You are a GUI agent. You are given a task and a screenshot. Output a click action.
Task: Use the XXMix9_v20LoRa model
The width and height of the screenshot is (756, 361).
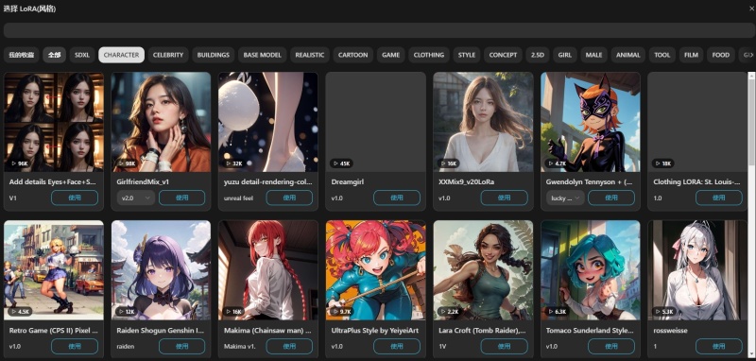pos(504,198)
